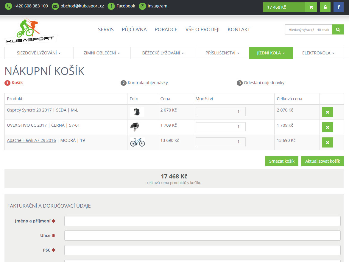Viewport: 349px width, 262px height.
Task: Expand the SJEZDOVÉ LYŽOVÁNÍ menu
Action: [39, 53]
